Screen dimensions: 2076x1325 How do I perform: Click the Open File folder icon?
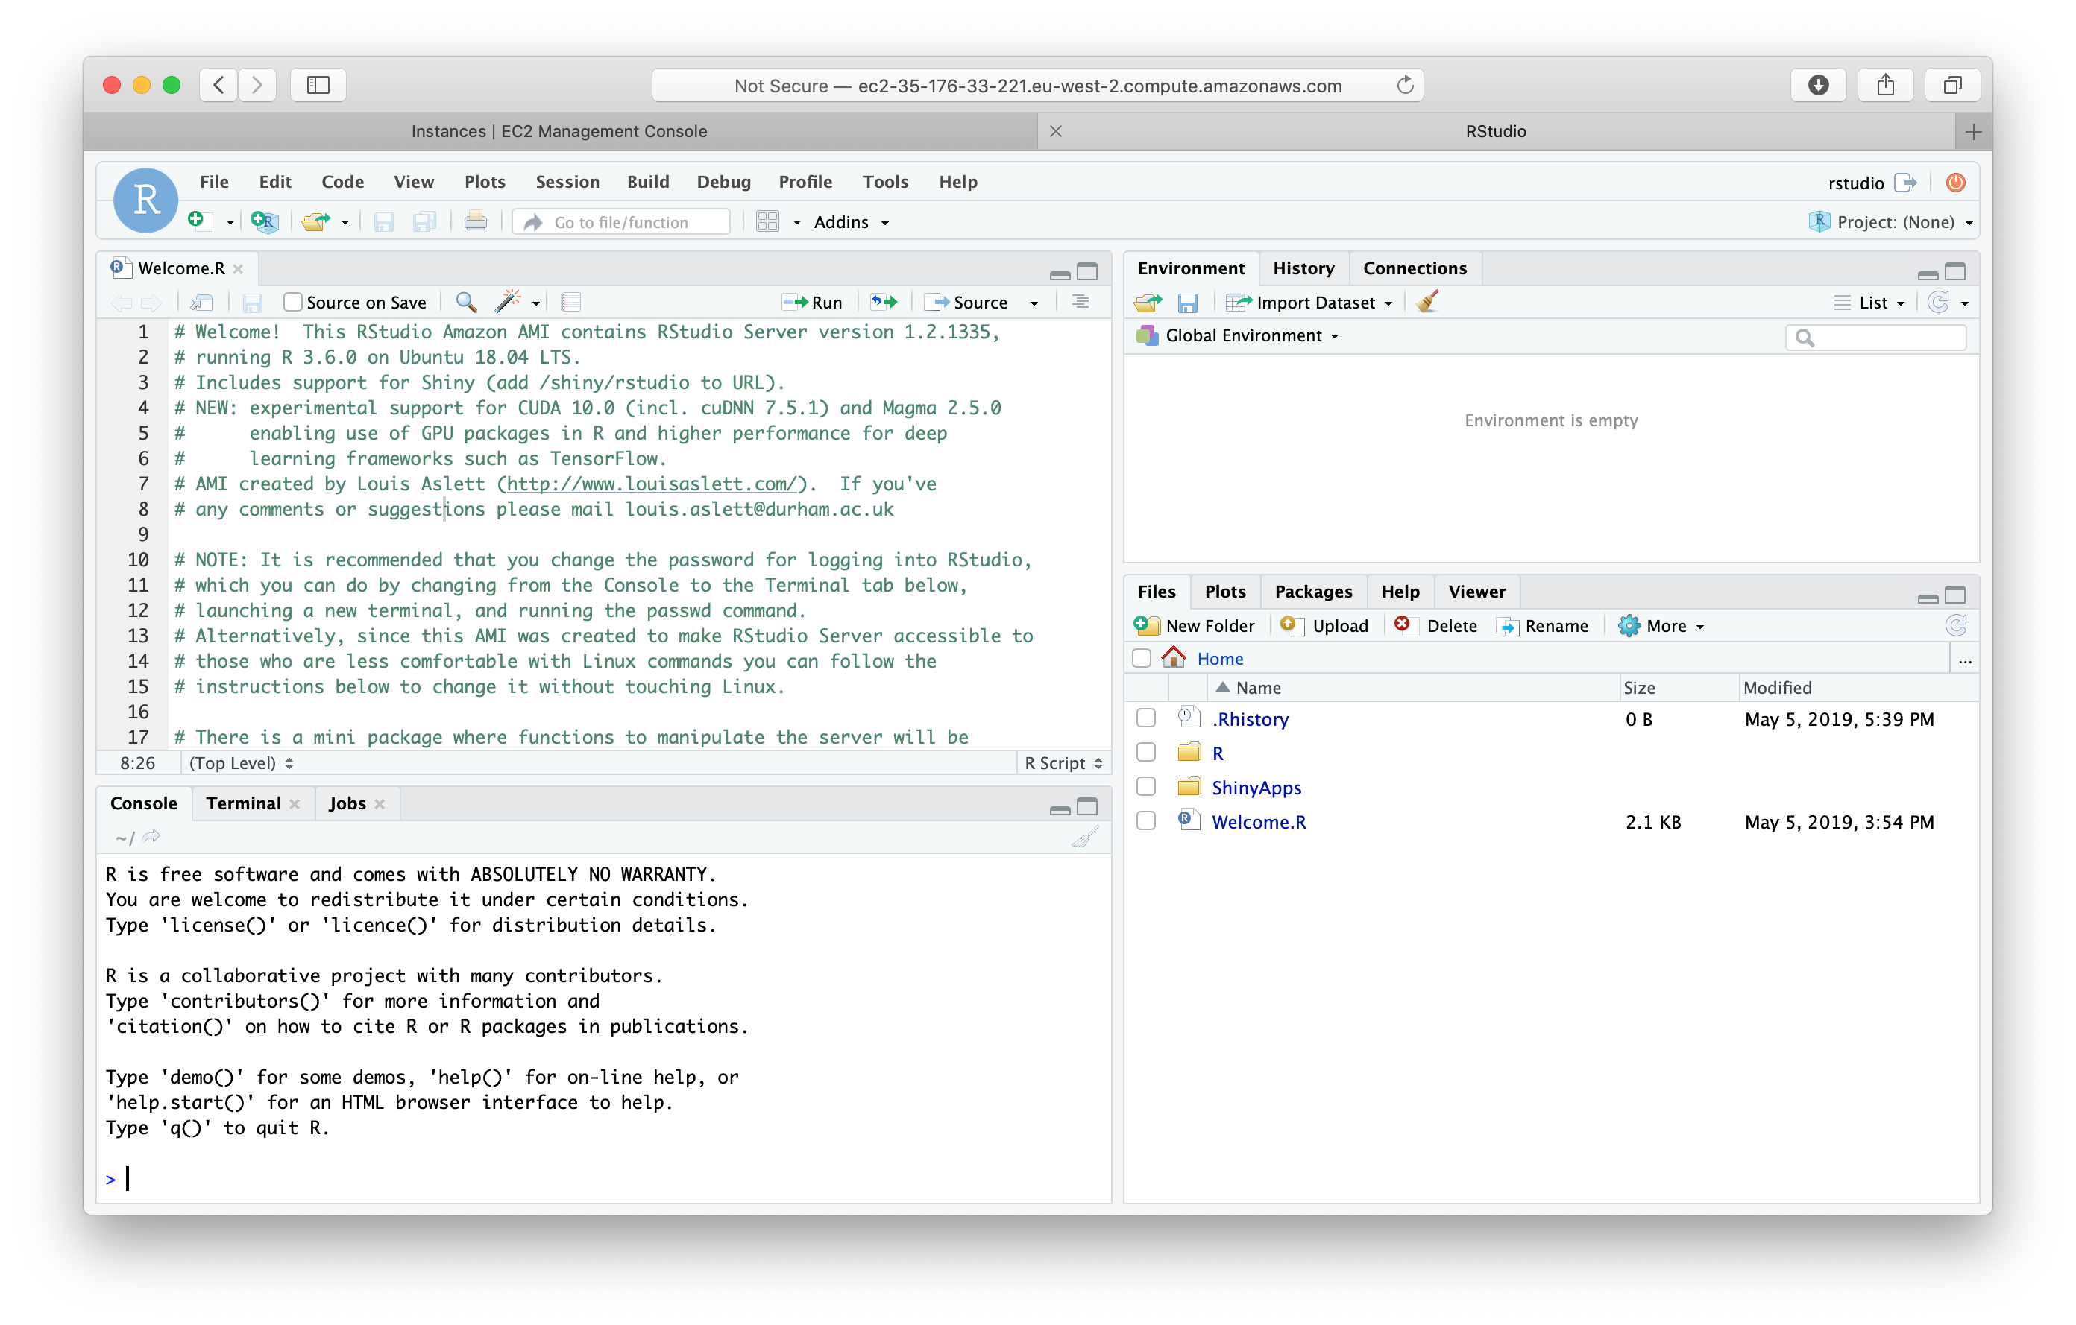315,221
